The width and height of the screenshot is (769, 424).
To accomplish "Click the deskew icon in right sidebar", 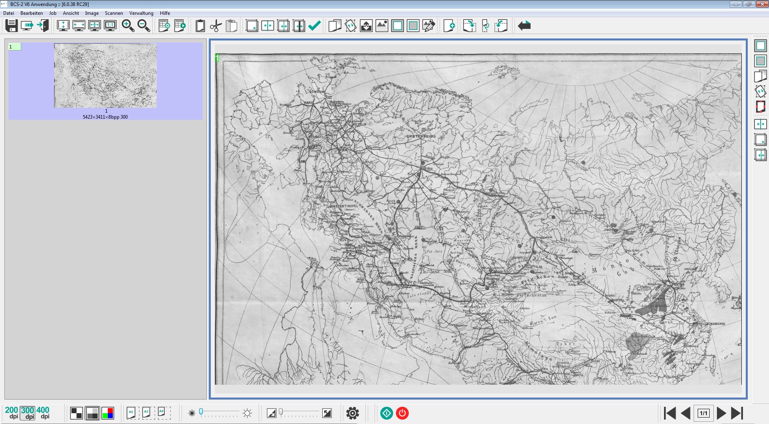I will [760, 91].
